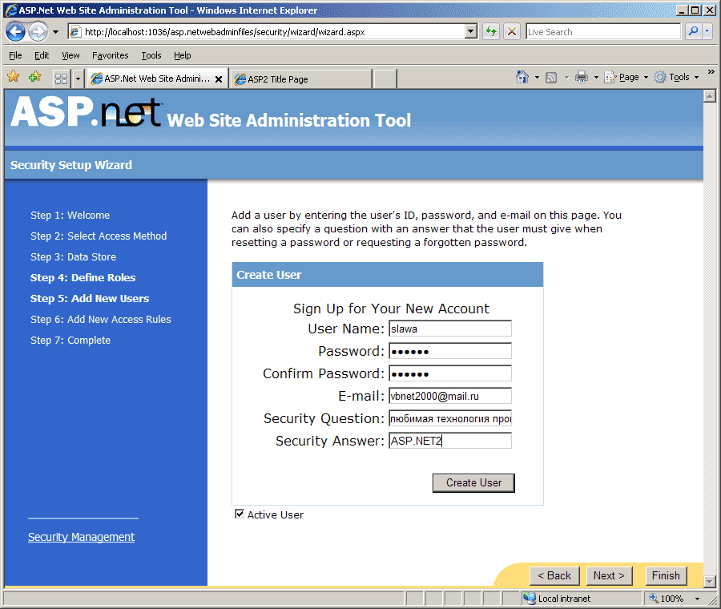Click the Password field
This screenshot has height=609, width=721.
click(450, 351)
